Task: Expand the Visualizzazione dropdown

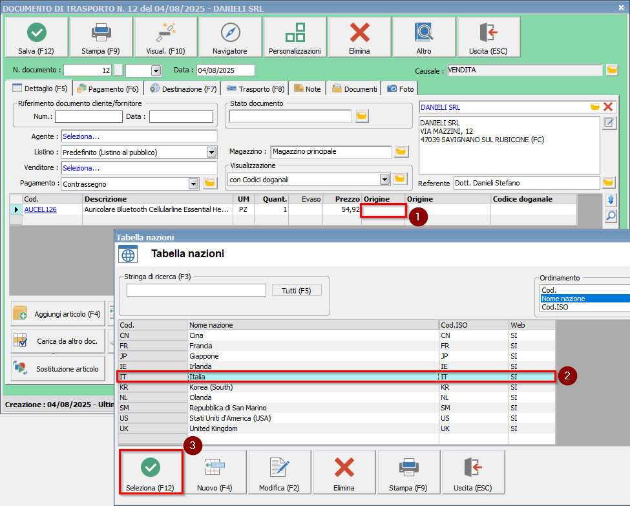Action: click(x=385, y=179)
